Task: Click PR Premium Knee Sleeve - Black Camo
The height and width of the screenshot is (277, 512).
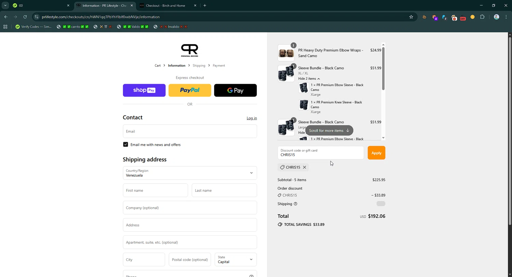Action: [336, 105]
